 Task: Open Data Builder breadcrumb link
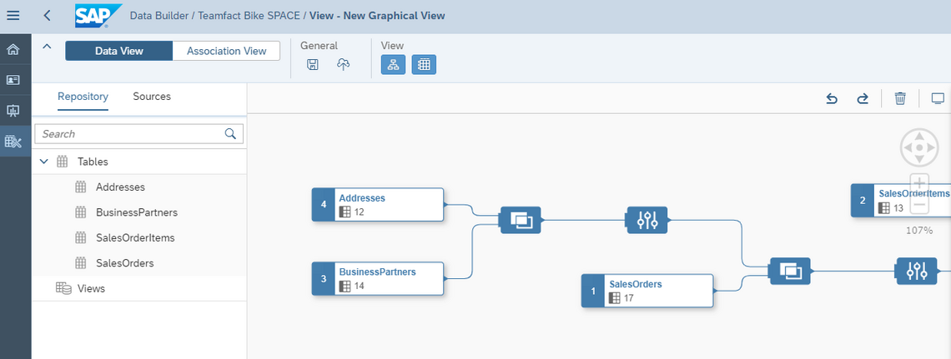(x=158, y=15)
